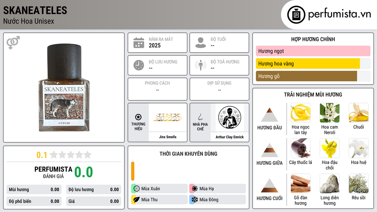Click the Gỗ đàn hương note thumbnail
Viewport: 377px width, 212px height.
(x=300, y=183)
